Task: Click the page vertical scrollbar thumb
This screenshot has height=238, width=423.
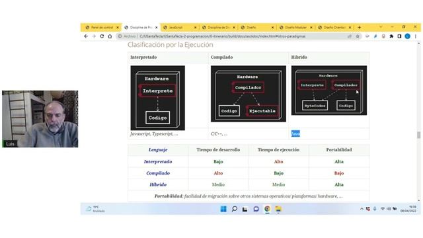Action: click(418, 135)
